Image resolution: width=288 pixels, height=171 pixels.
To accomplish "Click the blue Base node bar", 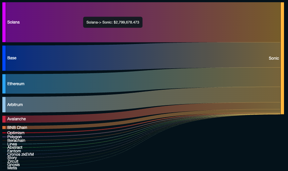I will tap(4, 58).
